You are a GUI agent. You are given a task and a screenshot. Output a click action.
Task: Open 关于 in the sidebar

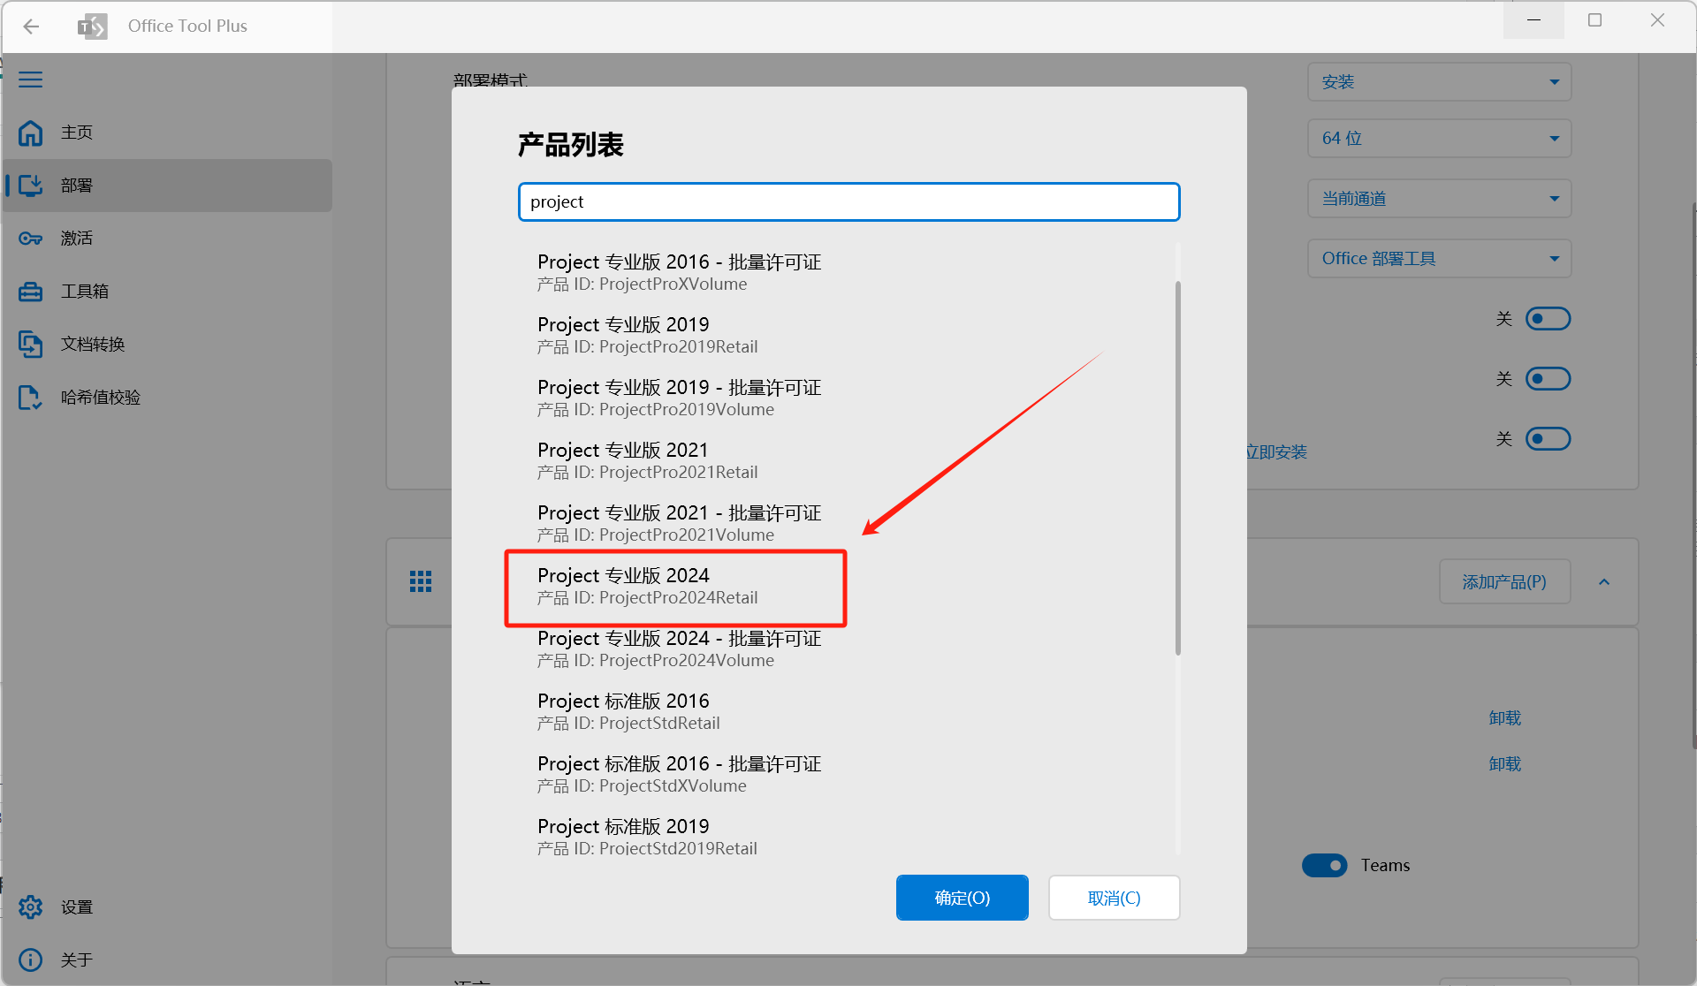coord(168,960)
